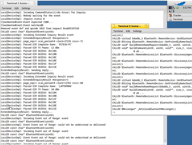
Task: Click line with Complete Name 'LAPTOPMAN'
Action: click(x=37, y=86)
